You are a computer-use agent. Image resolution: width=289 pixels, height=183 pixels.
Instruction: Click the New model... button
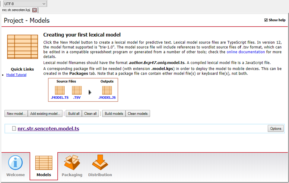pyautogui.click(x=16, y=114)
